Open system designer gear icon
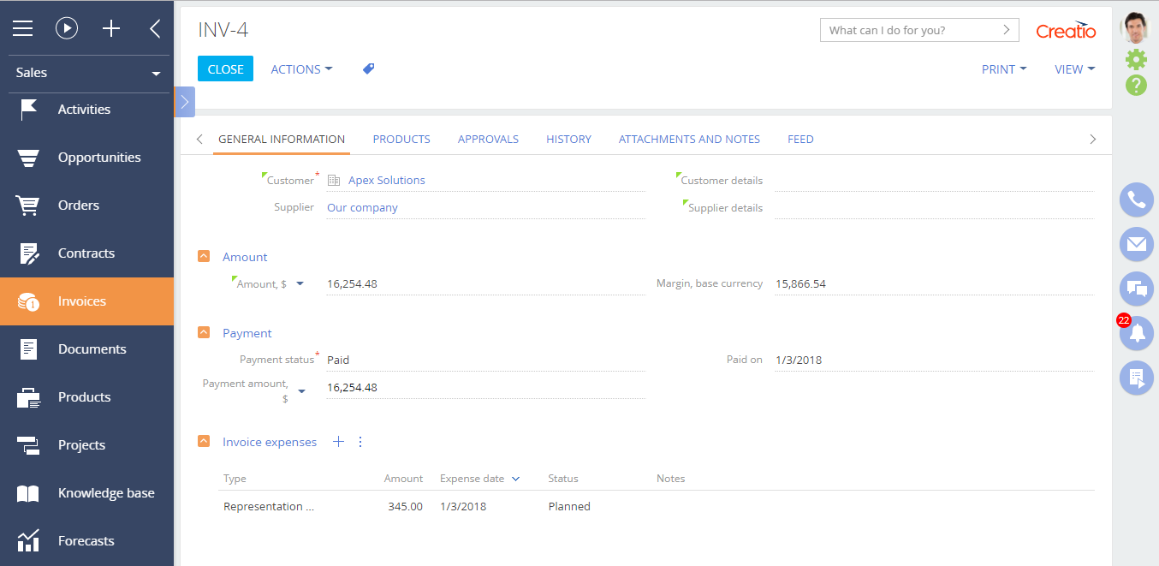 (1136, 59)
